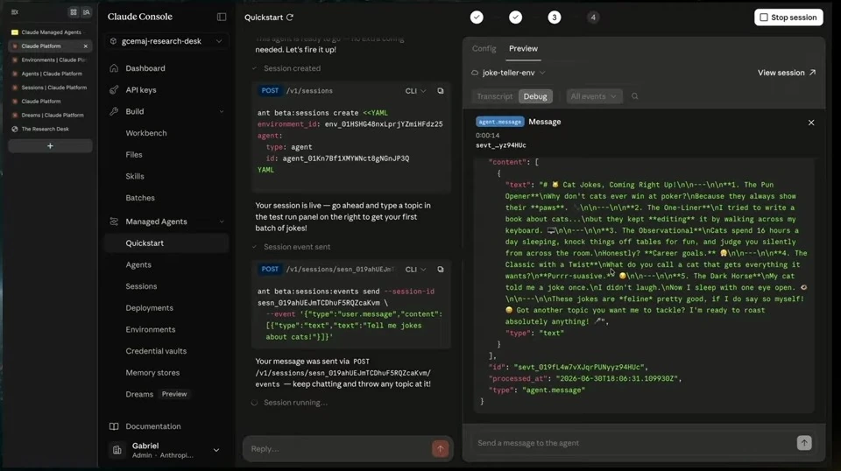Open Deployments in the sidebar

pyautogui.click(x=149, y=308)
